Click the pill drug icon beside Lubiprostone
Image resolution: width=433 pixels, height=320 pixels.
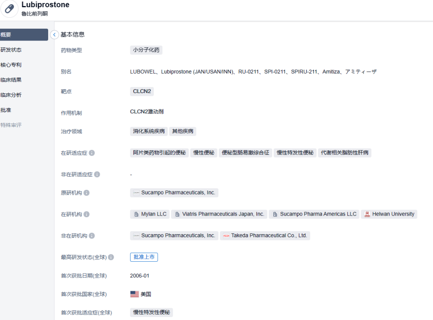[x=9, y=9]
